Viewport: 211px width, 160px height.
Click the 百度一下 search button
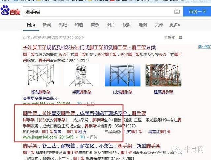(x=197, y=12)
